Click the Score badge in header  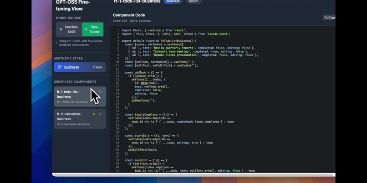pyautogui.click(x=194, y=1)
